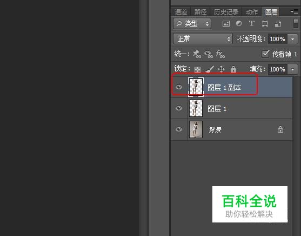Filter for pixel layers icon
The height and width of the screenshot is (236, 301).
coord(226,24)
